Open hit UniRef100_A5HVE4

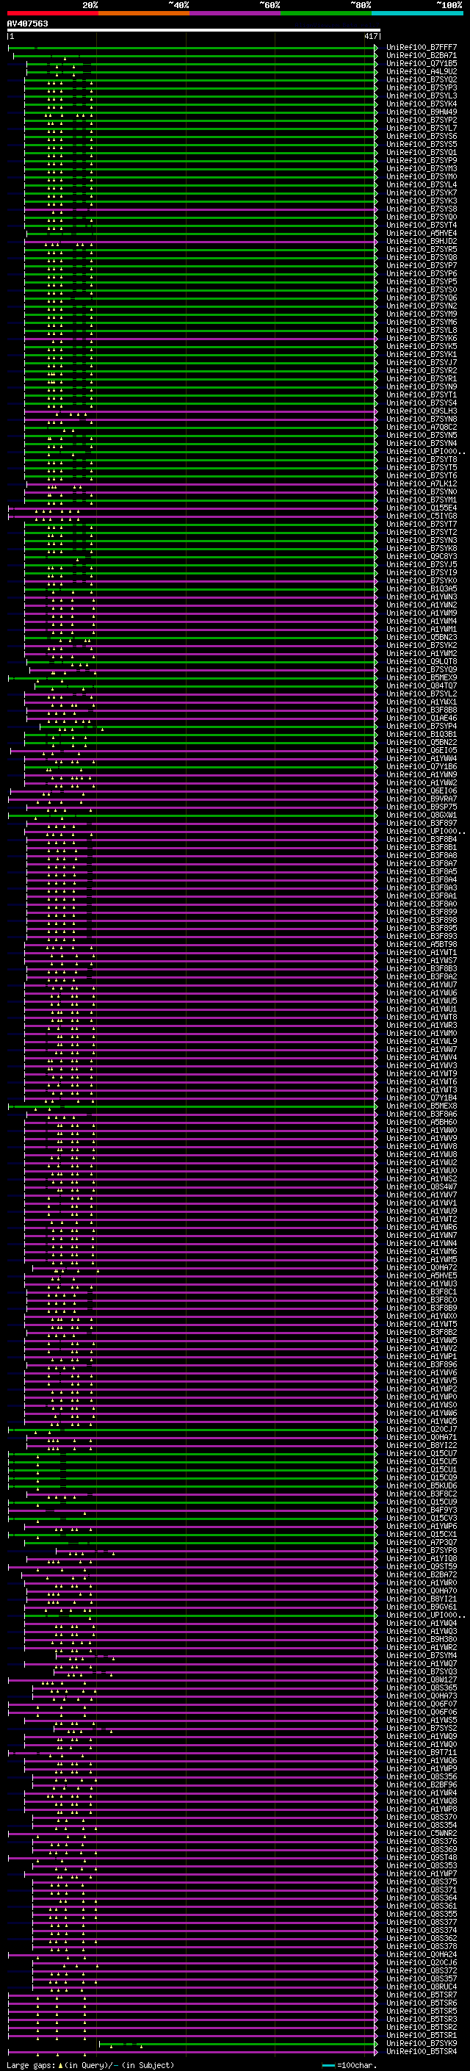coord(421,233)
